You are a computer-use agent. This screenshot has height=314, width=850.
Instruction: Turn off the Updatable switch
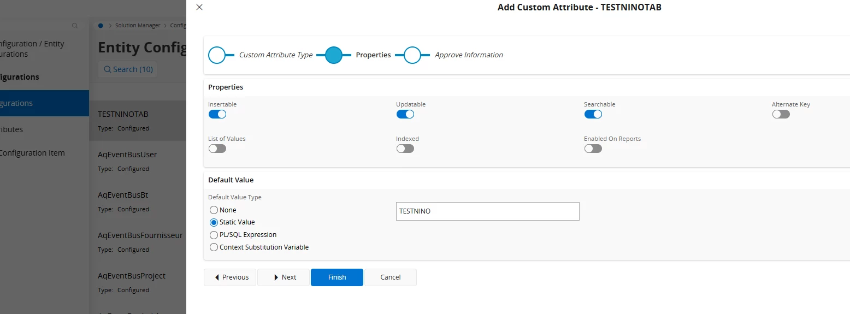click(405, 114)
